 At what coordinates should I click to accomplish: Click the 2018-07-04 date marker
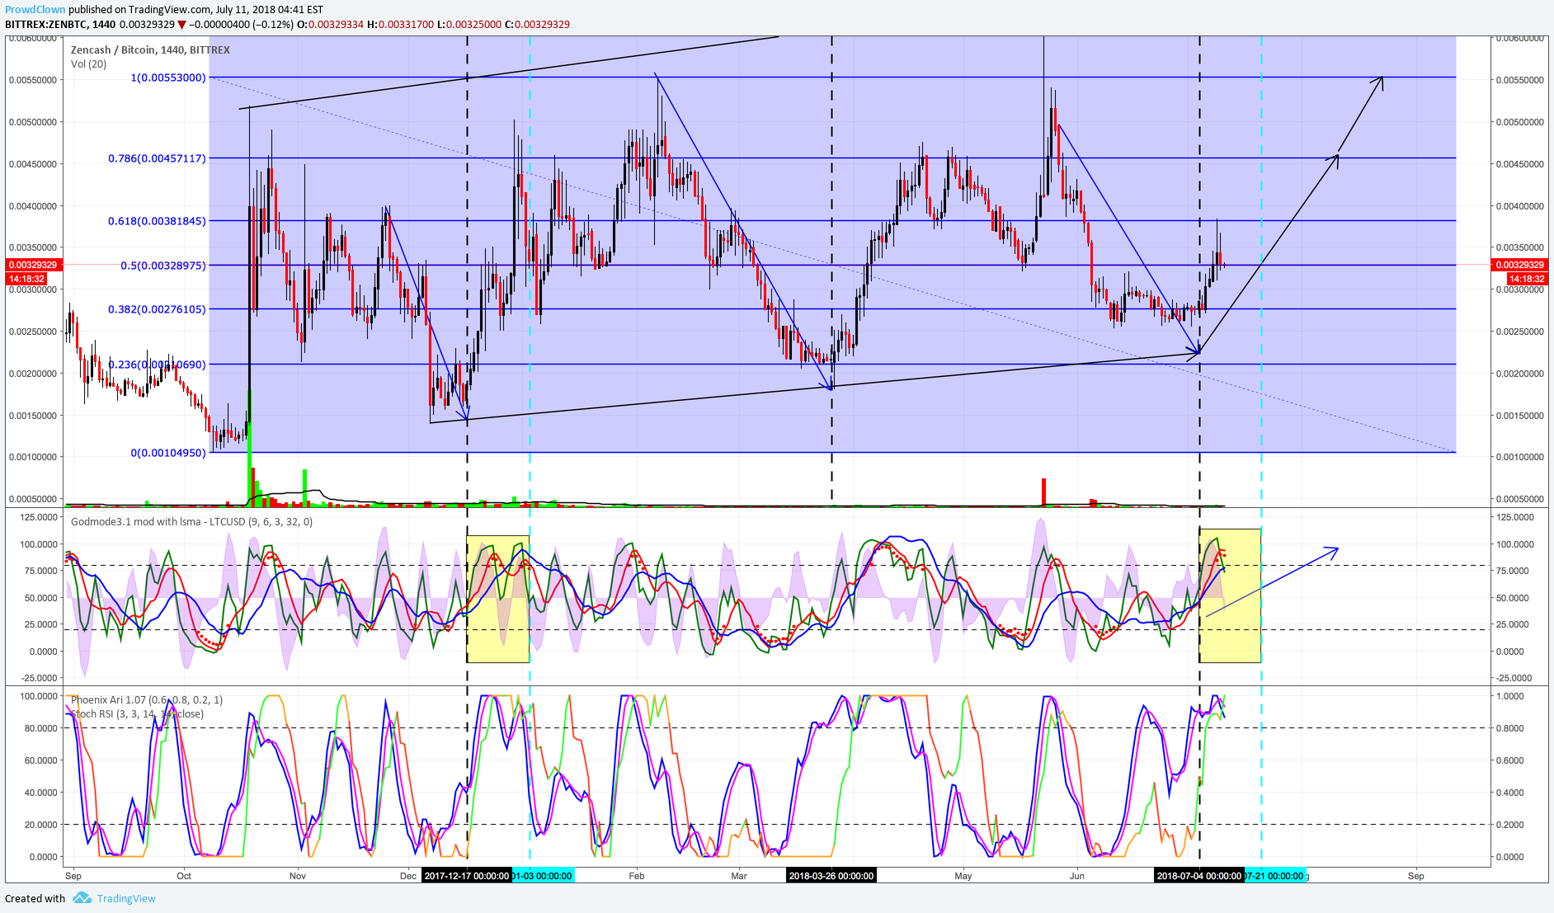(x=1199, y=876)
